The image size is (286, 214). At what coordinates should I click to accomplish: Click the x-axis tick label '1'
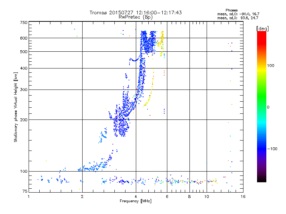point(29,197)
